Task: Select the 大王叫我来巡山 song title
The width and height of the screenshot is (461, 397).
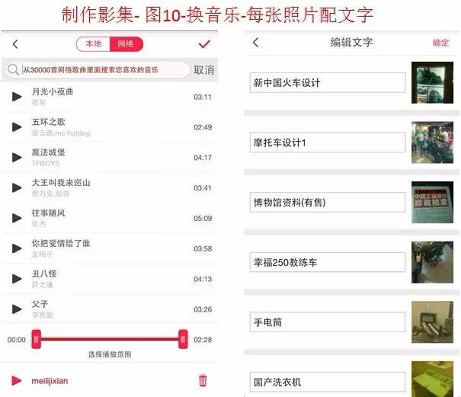Action: click(x=61, y=183)
